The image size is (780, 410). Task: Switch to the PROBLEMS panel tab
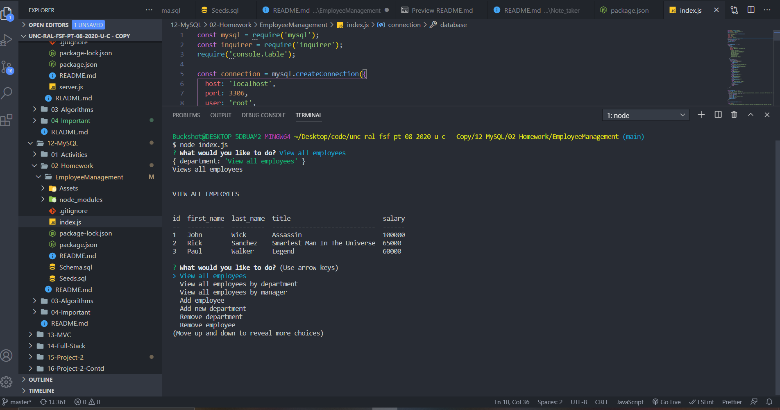pos(186,115)
